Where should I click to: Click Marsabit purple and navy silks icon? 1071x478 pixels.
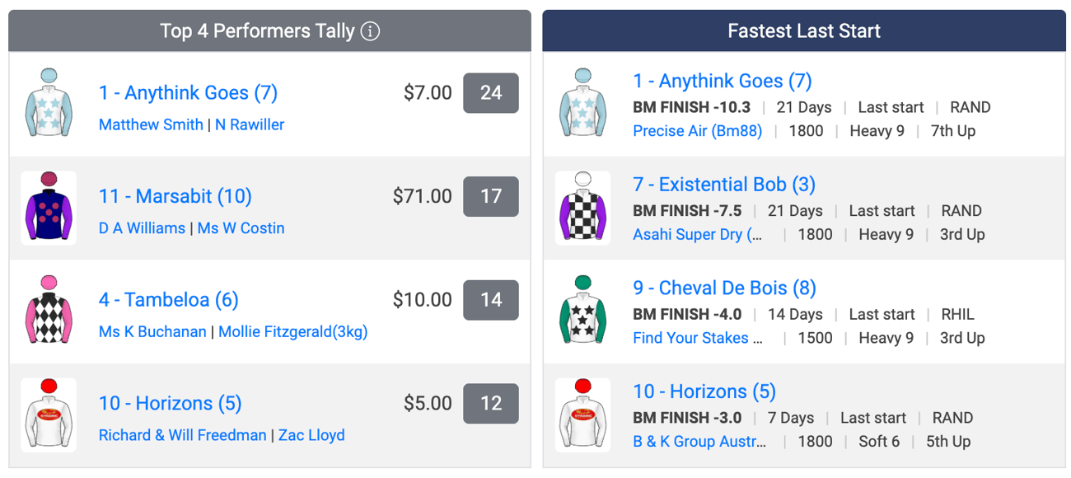point(49,208)
